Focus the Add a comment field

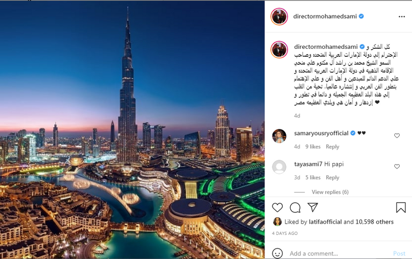pyautogui.click(x=339, y=254)
